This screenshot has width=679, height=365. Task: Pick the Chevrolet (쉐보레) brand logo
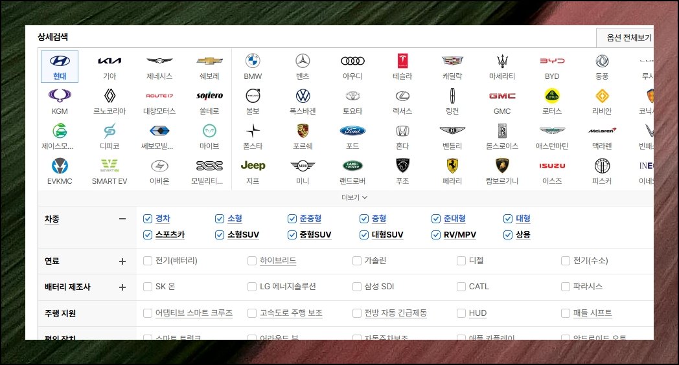209,61
